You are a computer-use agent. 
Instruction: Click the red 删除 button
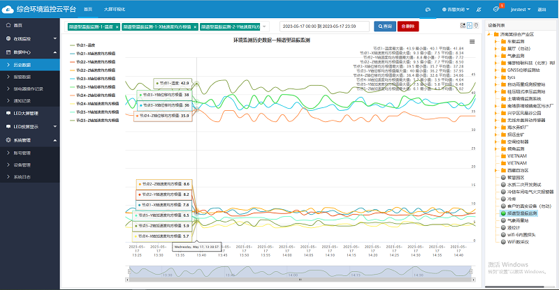[x=408, y=26]
